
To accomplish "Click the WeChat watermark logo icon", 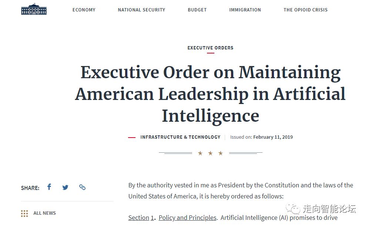I will click(295, 209).
